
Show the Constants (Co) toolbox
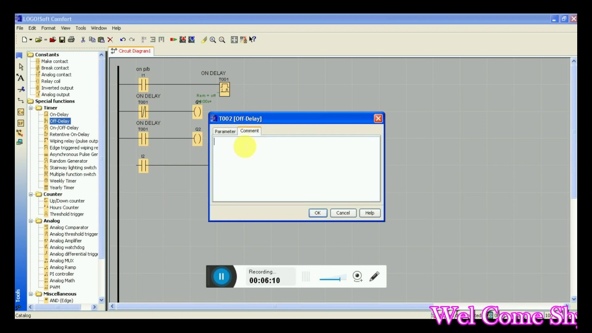[20, 112]
